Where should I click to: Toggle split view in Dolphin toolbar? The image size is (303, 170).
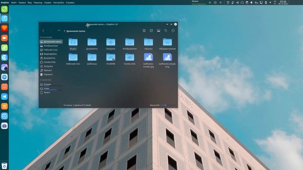[x=151, y=31]
